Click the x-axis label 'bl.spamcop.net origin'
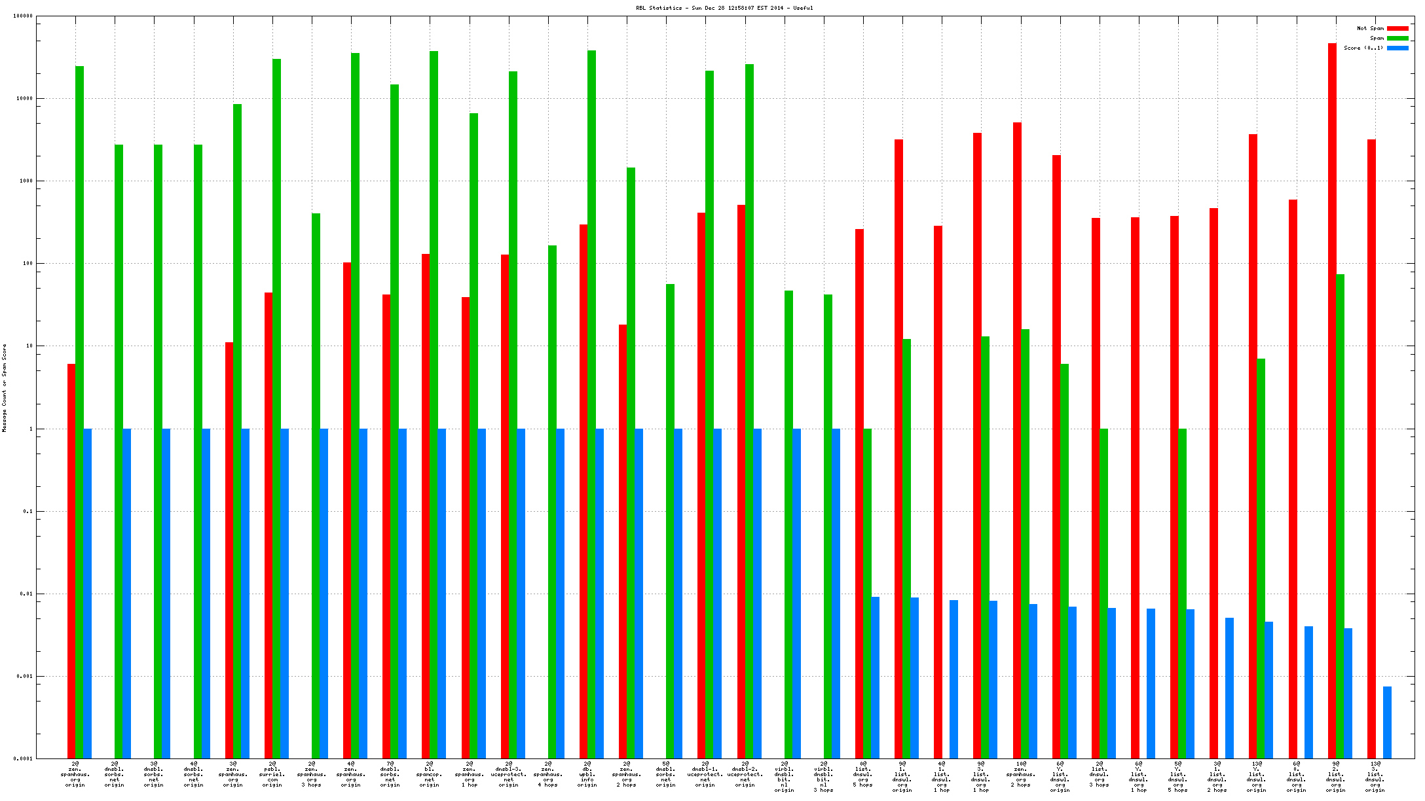1425x801 pixels. (430, 774)
